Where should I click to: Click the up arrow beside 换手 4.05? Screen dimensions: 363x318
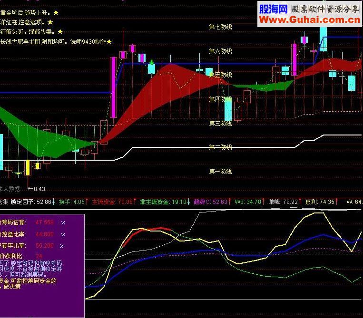point(87,202)
